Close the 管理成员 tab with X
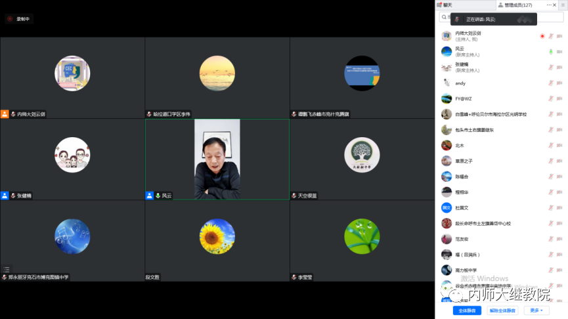568x319 pixels. [x=556, y=5]
